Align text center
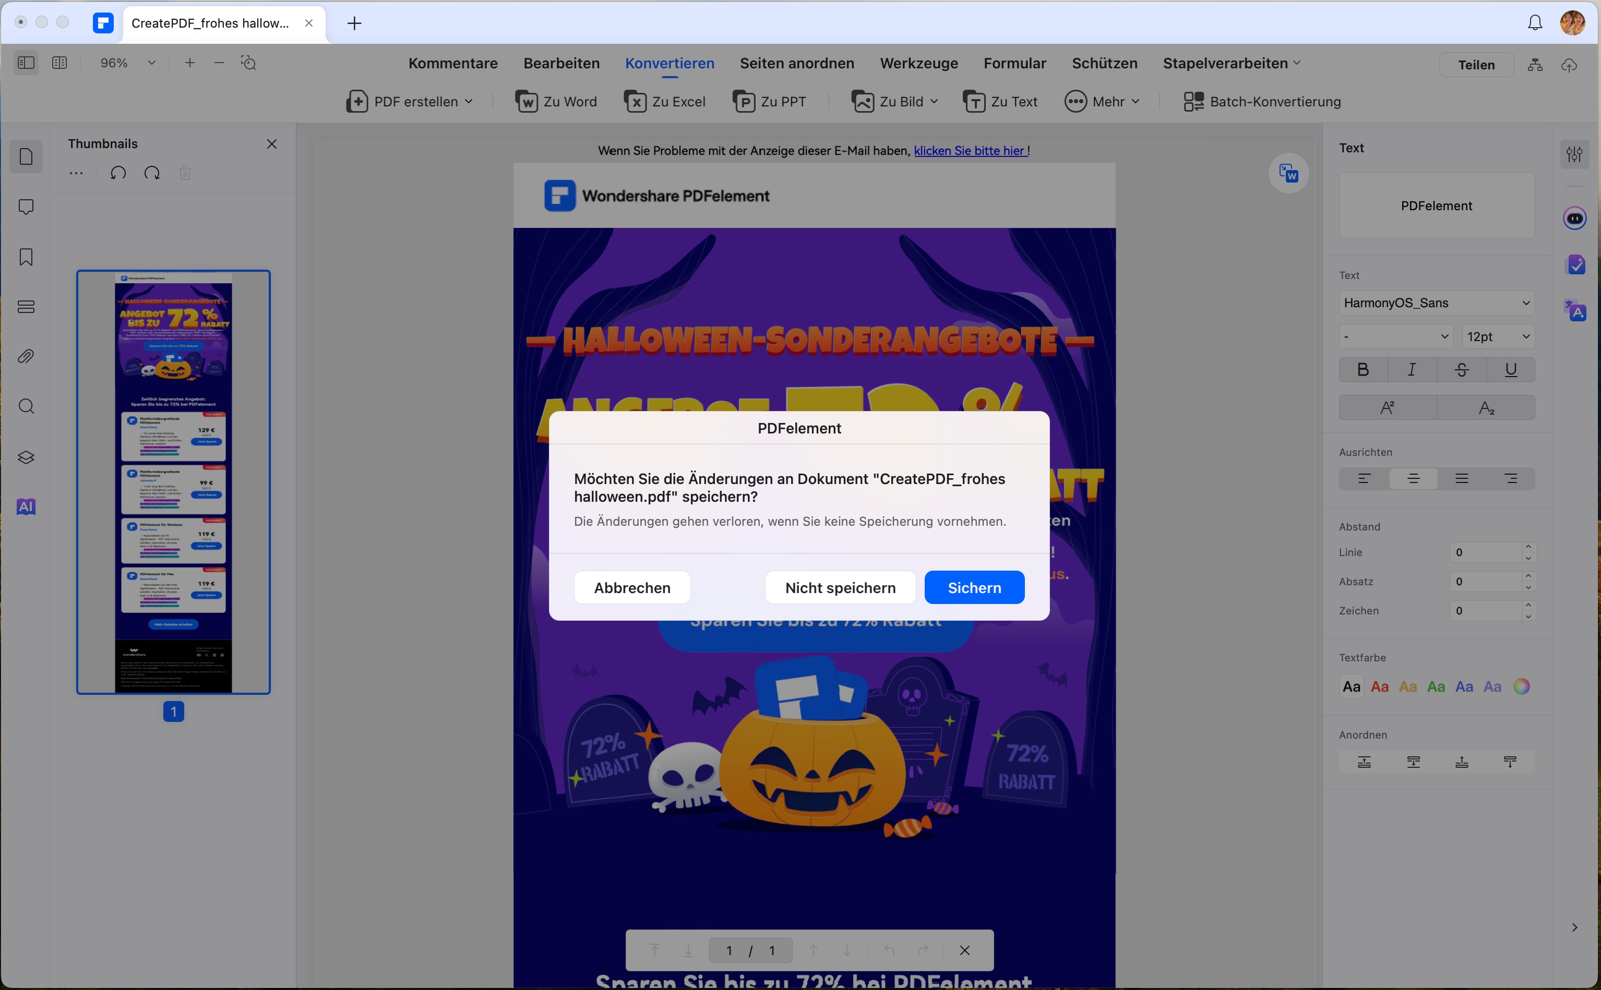Image resolution: width=1601 pixels, height=990 pixels. click(1413, 479)
